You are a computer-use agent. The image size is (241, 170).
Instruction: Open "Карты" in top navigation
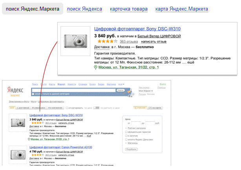click(x=52, y=84)
